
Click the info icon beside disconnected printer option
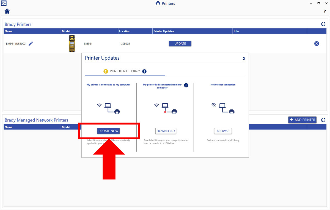pyautogui.click(x=186, y=85)
